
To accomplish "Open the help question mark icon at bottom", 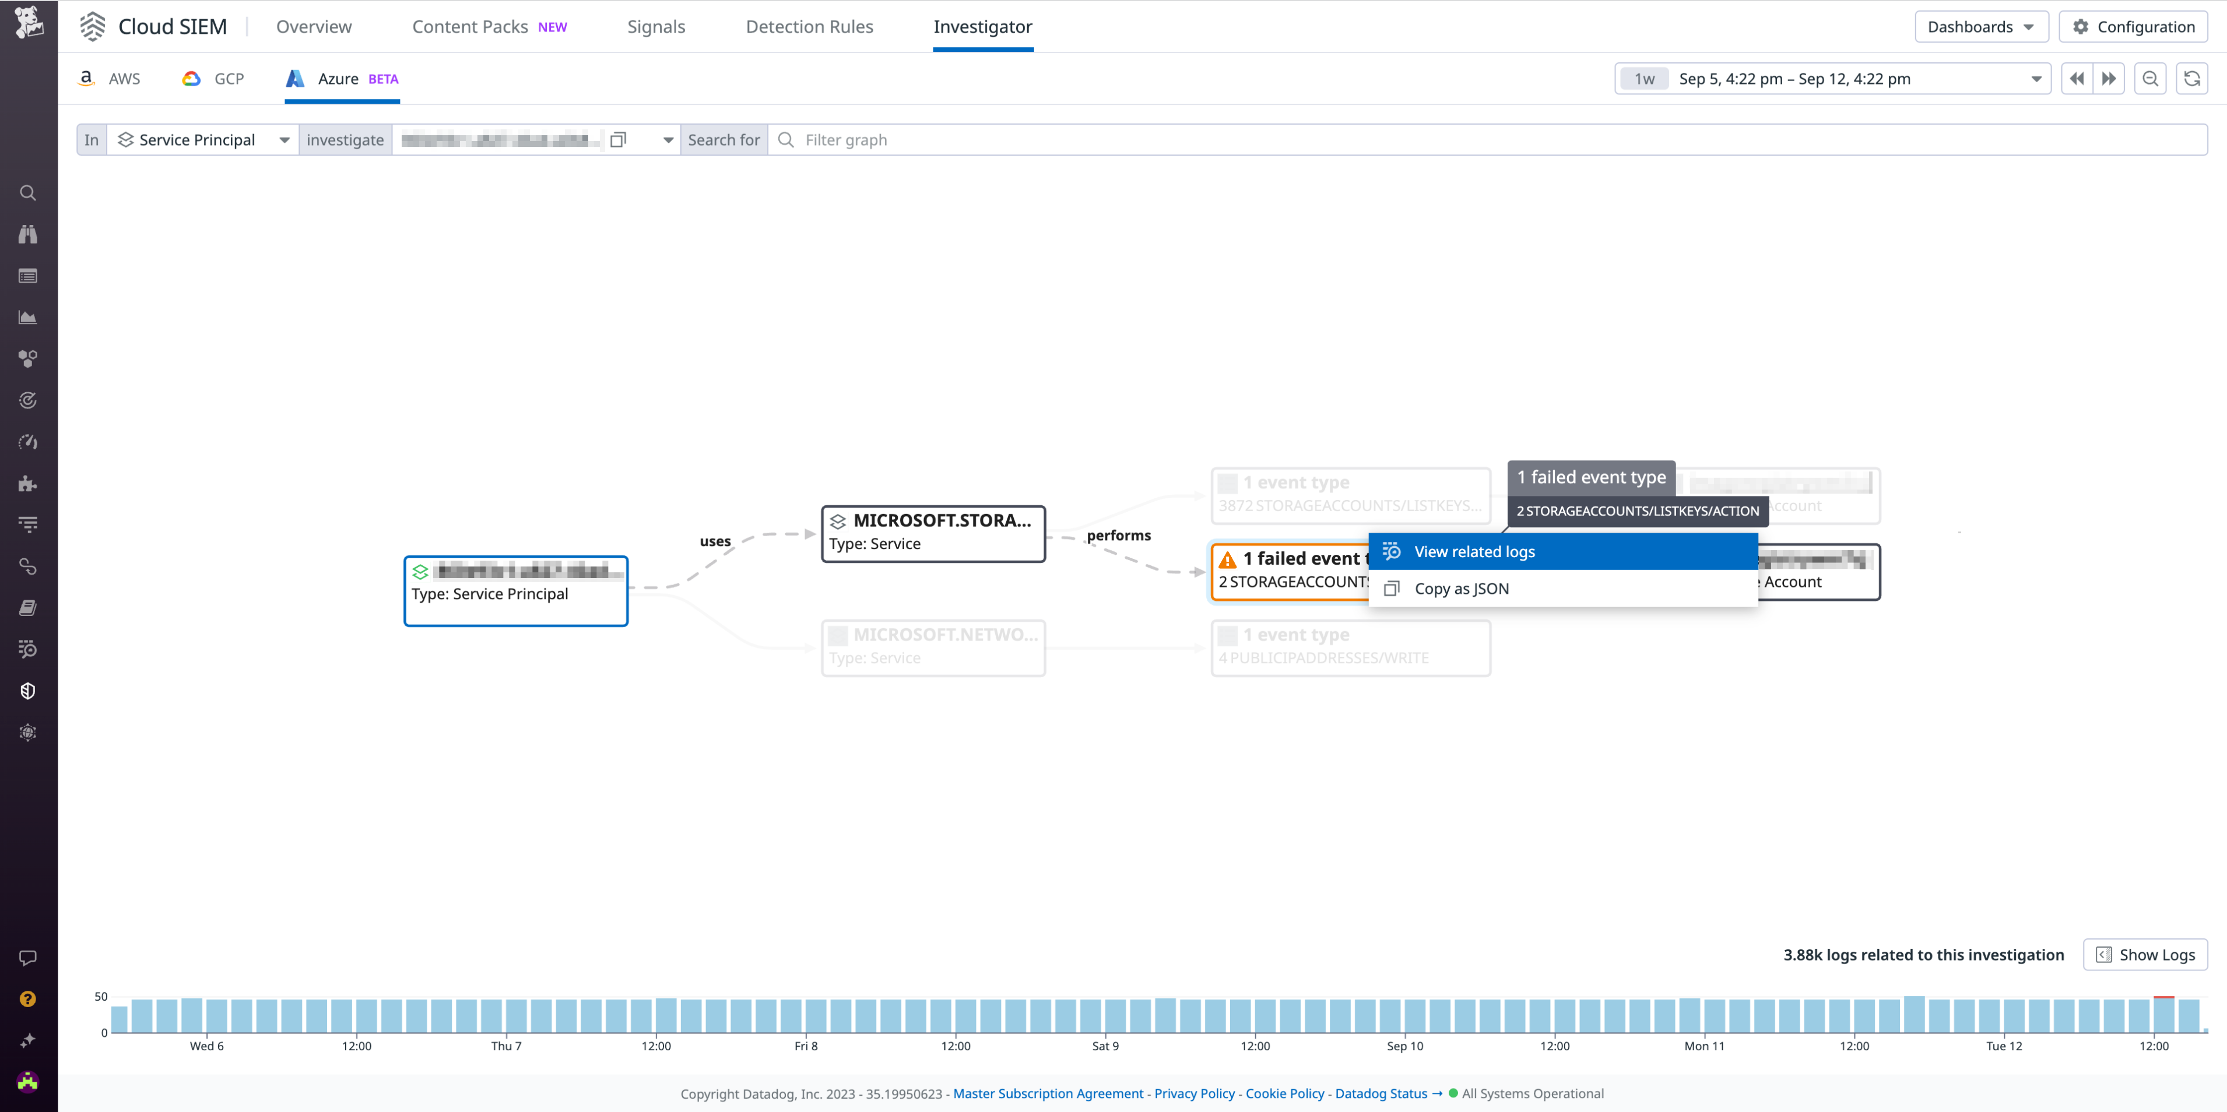I will point(27,999).
